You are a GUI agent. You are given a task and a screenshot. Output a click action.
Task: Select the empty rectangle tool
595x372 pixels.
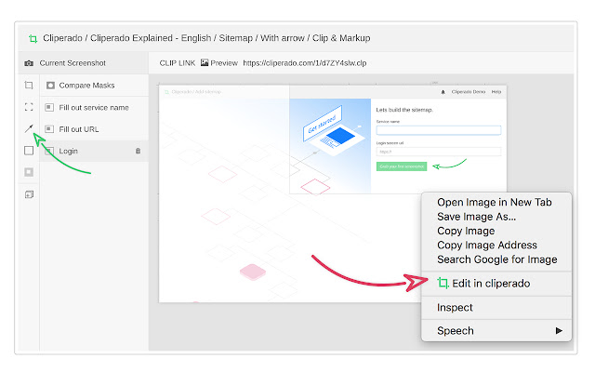29,151
